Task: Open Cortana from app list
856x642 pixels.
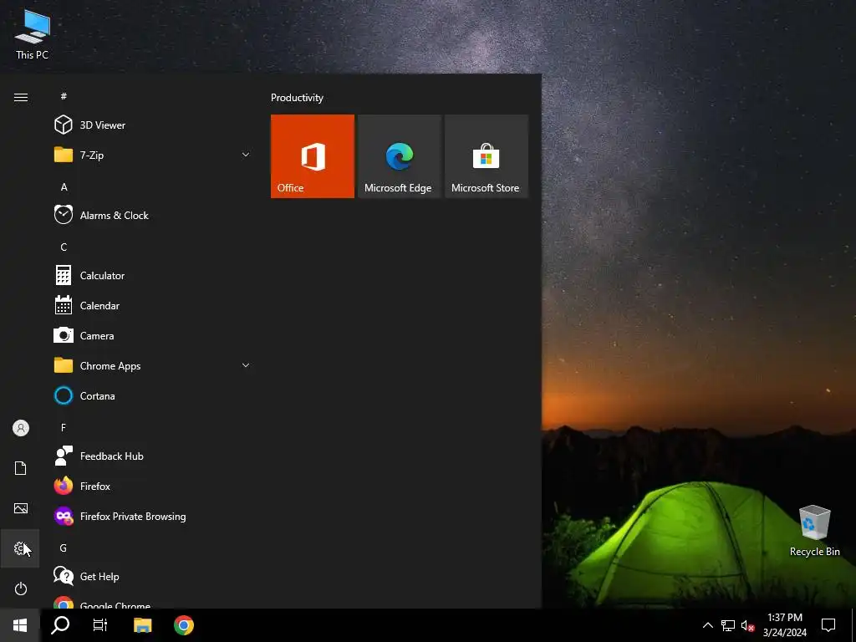Action: (153, 395)
